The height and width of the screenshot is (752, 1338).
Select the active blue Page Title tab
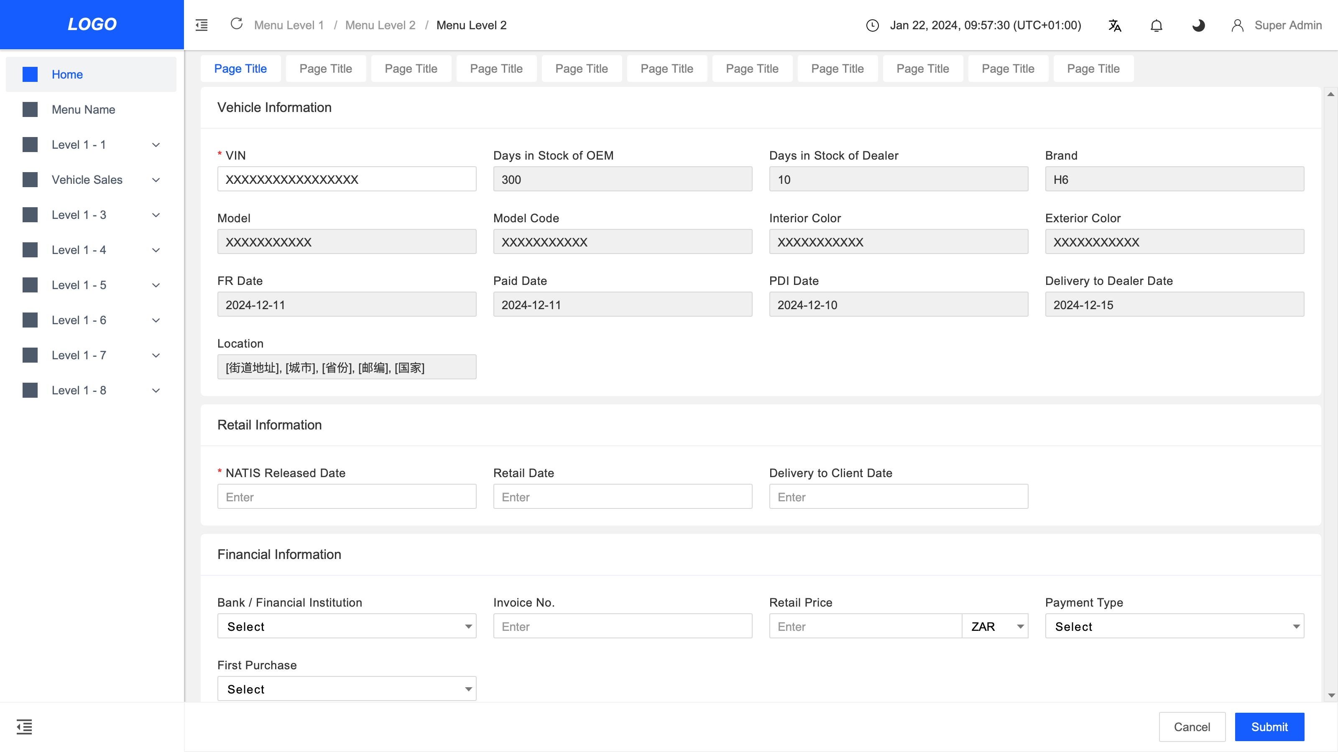[x=240, y=69]
